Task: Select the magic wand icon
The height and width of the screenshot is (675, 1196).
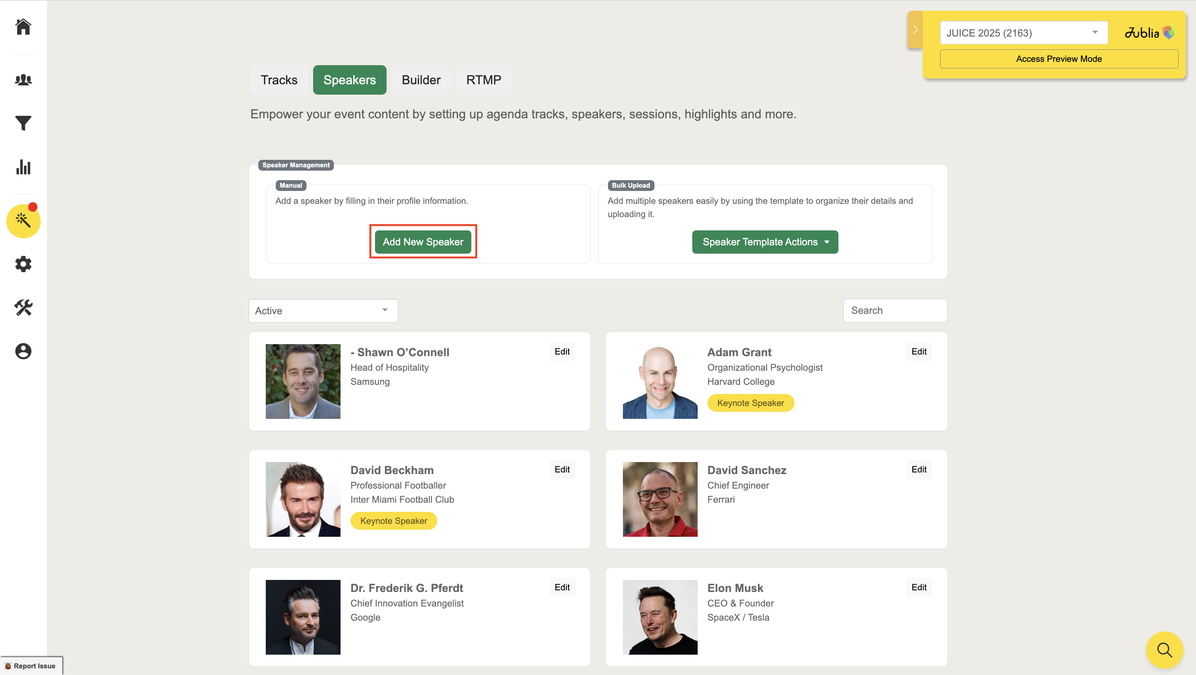Action: coord(23,220)
